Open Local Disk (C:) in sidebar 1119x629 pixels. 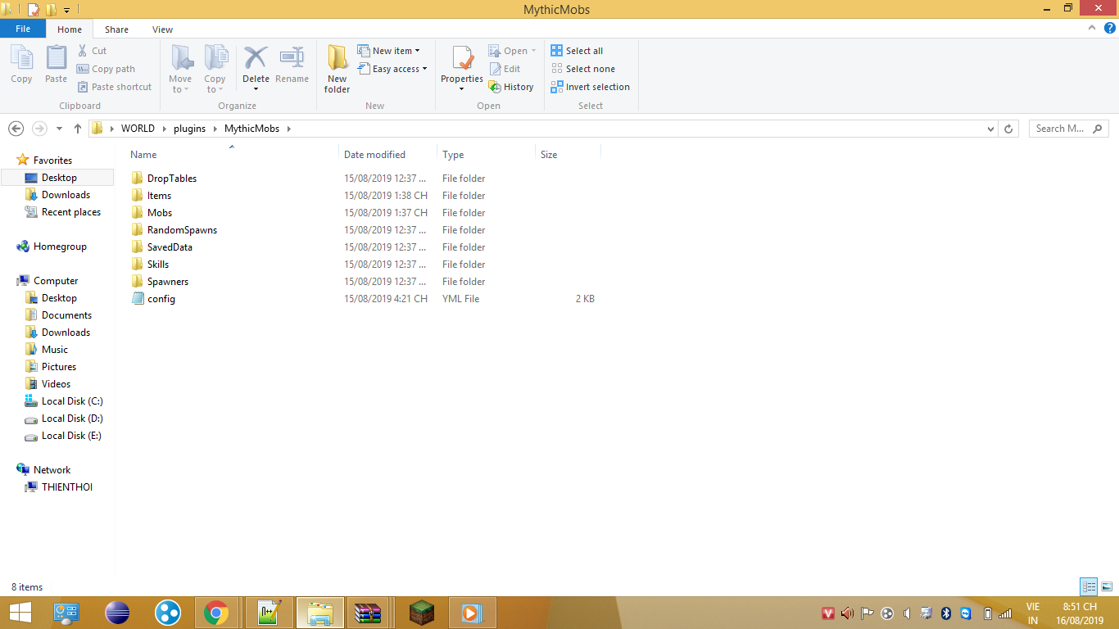click(72, 401)
